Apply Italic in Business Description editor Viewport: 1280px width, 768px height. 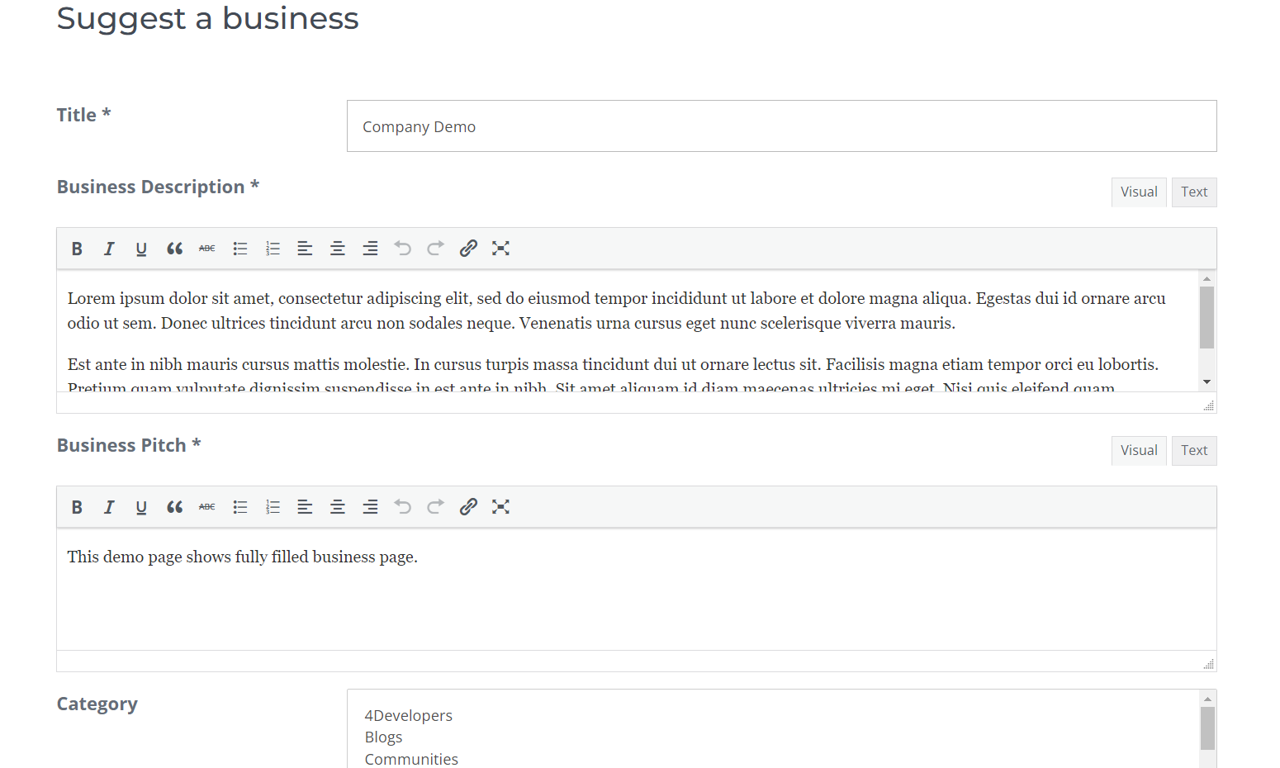tap(109, 249)
